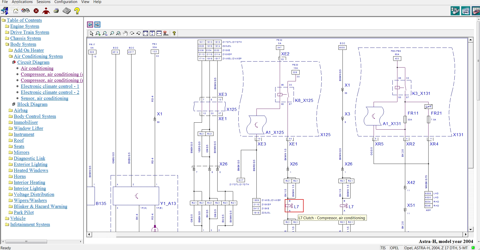Navigate back with the left arrow button

pyautogui.click(x=90, y=25)
